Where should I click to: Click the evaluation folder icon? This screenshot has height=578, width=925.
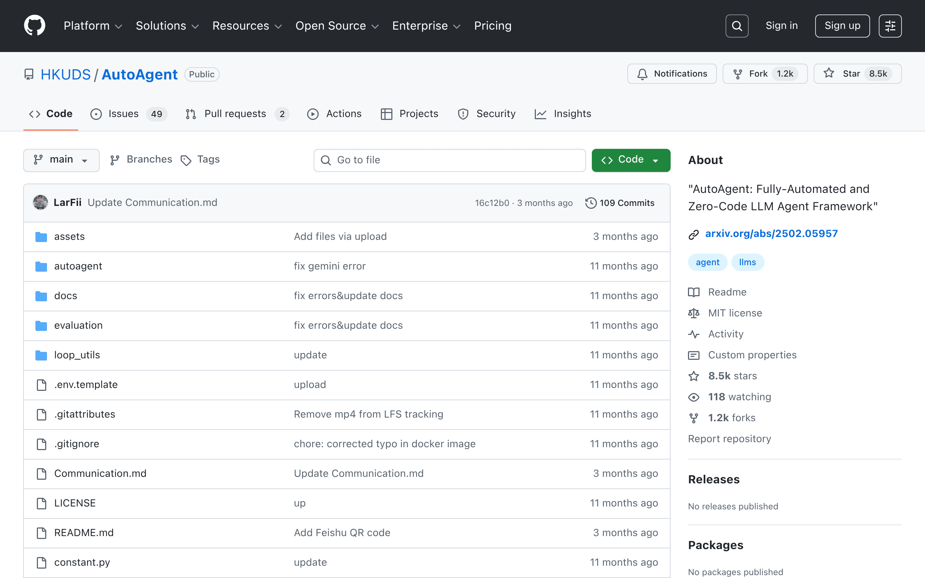[x=41, y=325]
